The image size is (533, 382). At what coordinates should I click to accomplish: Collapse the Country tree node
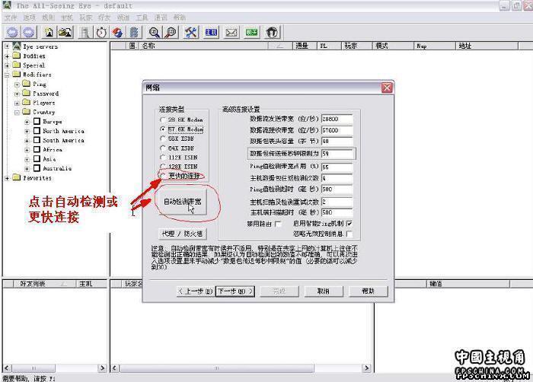(17, 112)
